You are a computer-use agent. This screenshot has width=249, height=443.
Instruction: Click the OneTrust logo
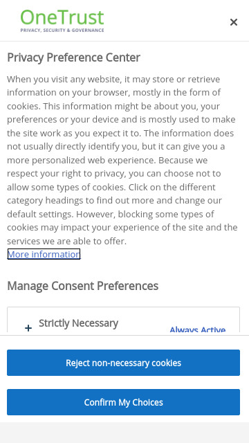point(62,21)
